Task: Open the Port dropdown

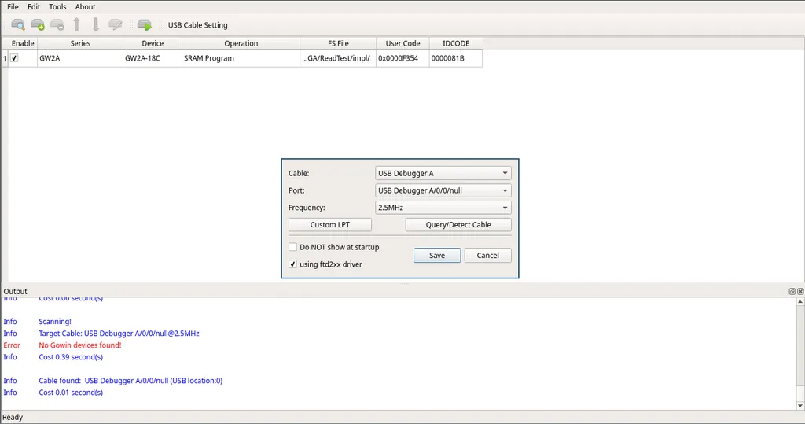Action: coord(443,190)
